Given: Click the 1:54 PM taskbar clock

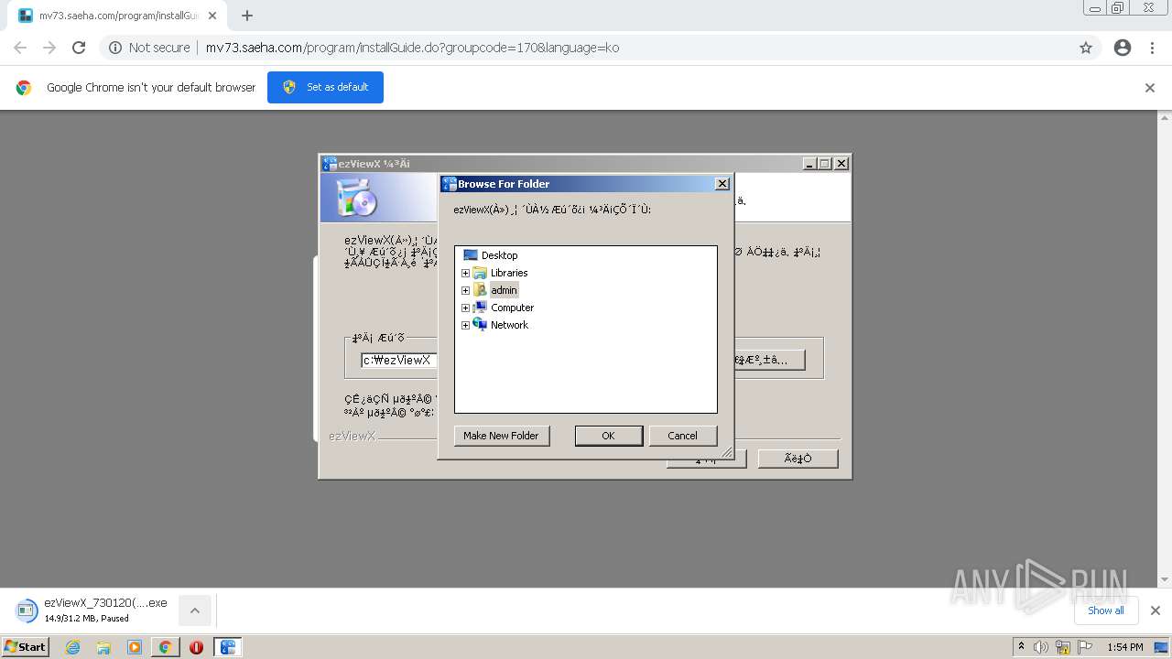Looking at the screenshot, I should pyautogui.click(x=1124, y=647).
